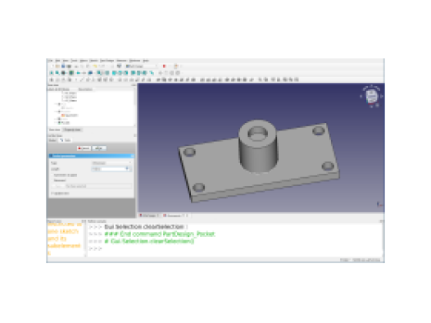Enable the Symmetric to plane checkbox
The height and width of the screenshot is (323, 431).
52,175
